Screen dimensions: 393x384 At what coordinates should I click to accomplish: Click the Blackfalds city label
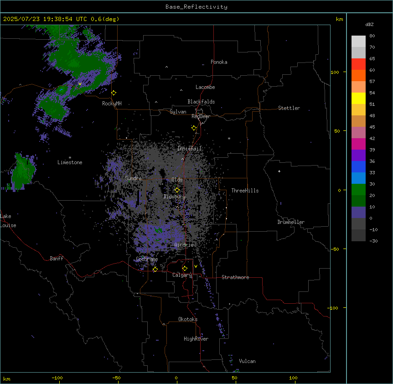[x=201, y=102]
